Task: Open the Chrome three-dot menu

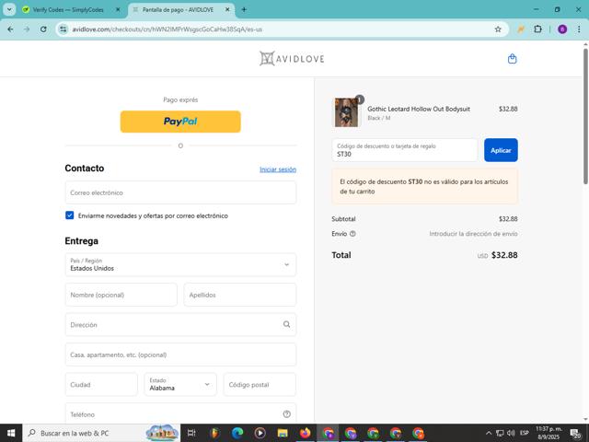Action: pos(579,29)
